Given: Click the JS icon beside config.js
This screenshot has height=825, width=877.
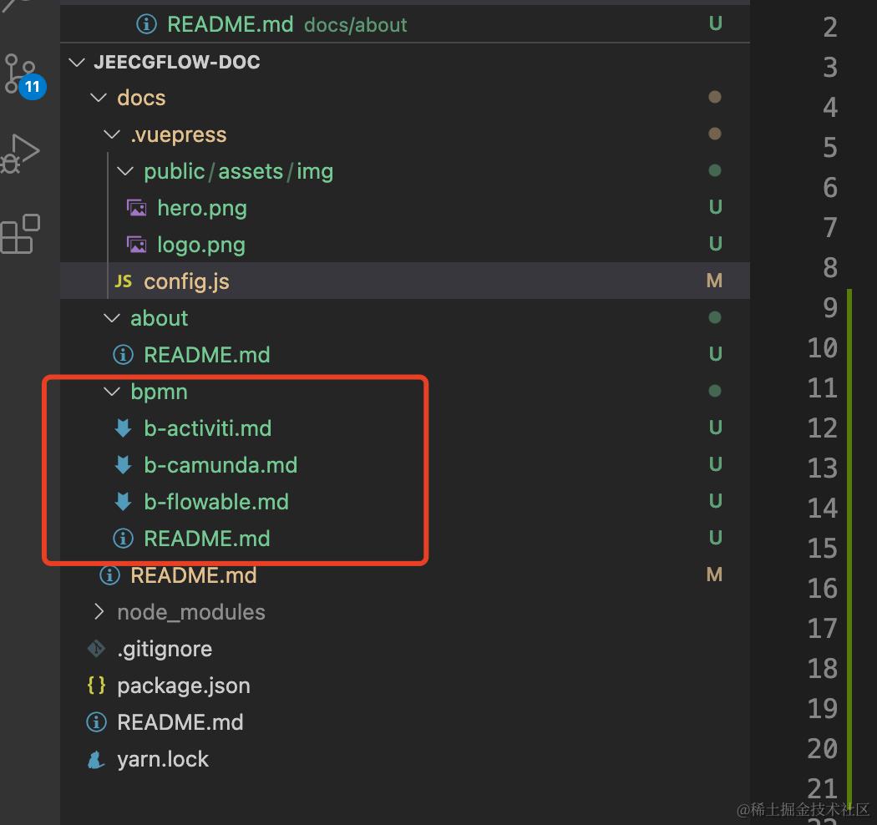Looking at the screenshot, I should pos(123,281).
